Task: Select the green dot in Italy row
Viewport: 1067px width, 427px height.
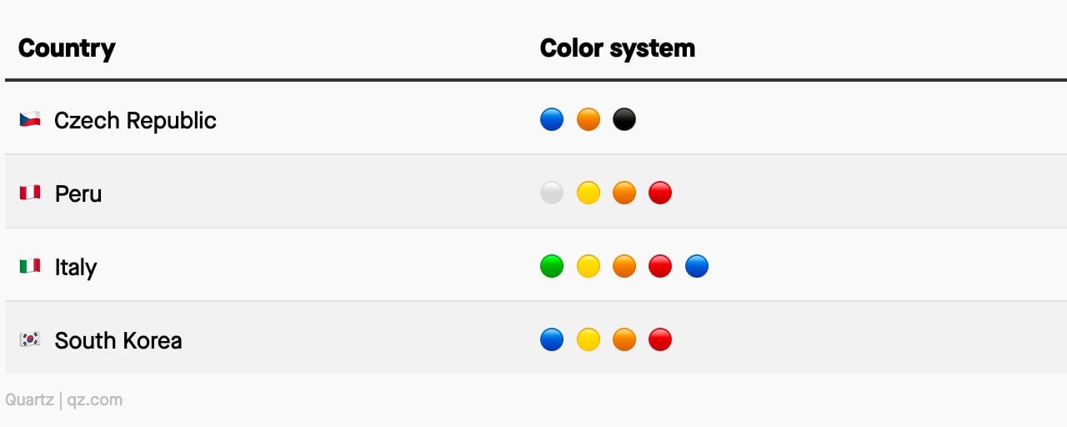Action: (552, 266)
